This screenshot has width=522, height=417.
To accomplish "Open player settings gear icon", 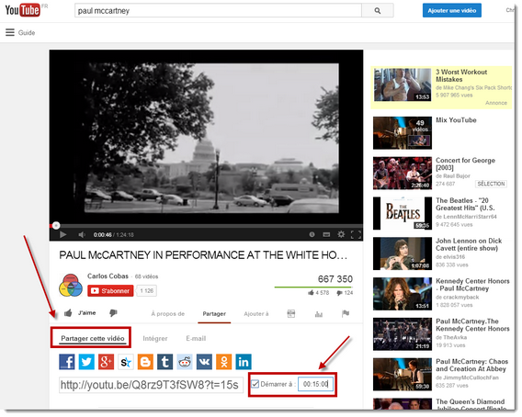I will (x=341, y=234).
